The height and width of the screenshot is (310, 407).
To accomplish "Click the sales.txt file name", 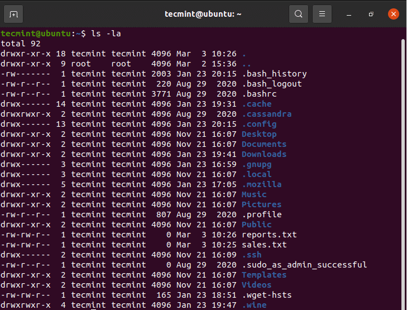I will 264,245.
